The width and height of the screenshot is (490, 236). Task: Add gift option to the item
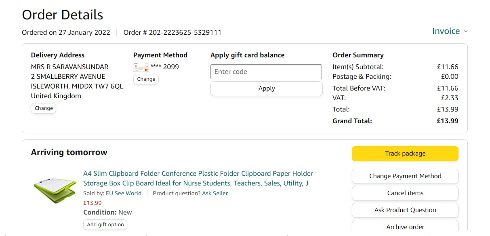point(105,225)
